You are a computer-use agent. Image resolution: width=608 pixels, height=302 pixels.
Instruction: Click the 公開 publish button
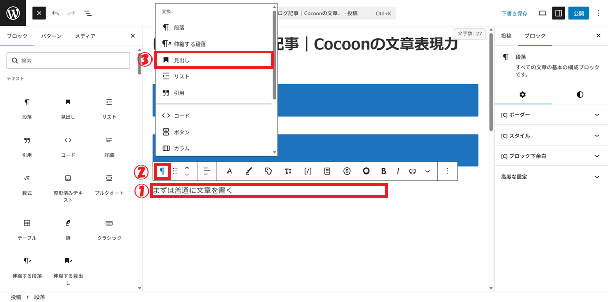[578, 13]
